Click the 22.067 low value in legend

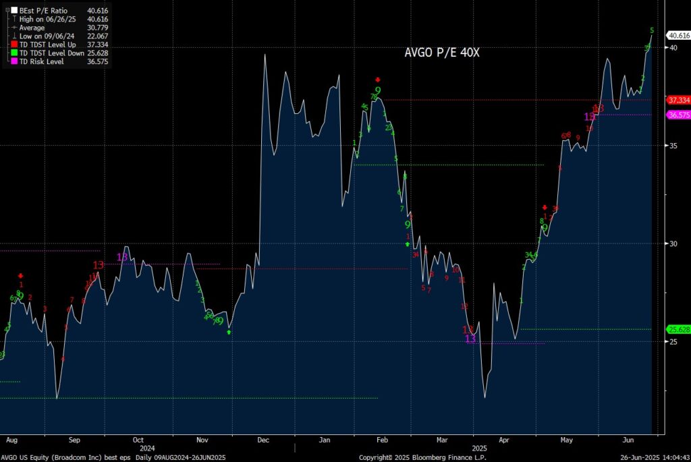[97, 36]
